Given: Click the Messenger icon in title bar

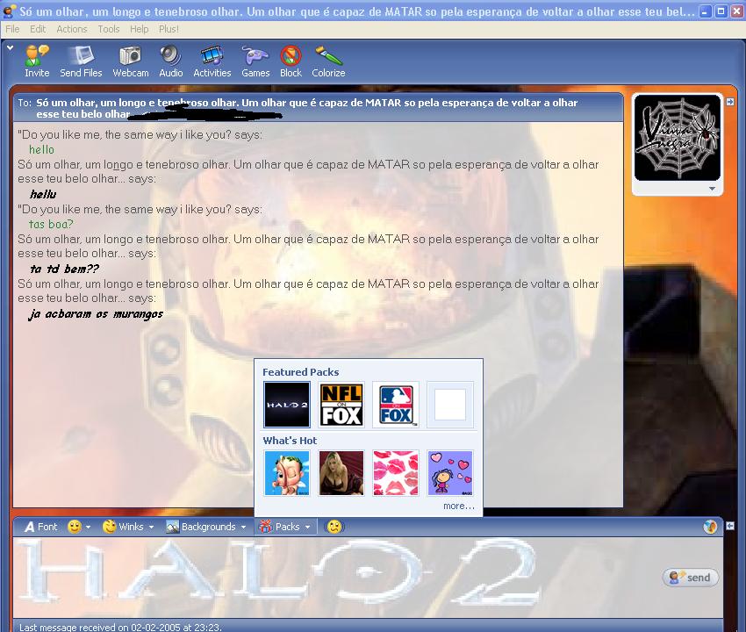Looking at the screenshot, I should (10, 11).
